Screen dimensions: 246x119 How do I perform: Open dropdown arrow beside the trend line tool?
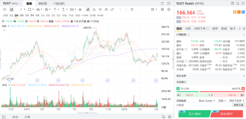tap(25, 9)
